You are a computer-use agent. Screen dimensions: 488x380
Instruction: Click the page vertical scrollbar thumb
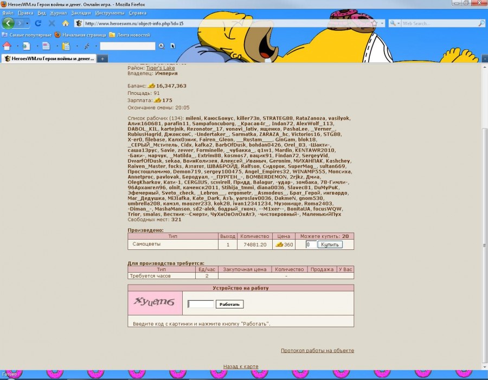485,246
